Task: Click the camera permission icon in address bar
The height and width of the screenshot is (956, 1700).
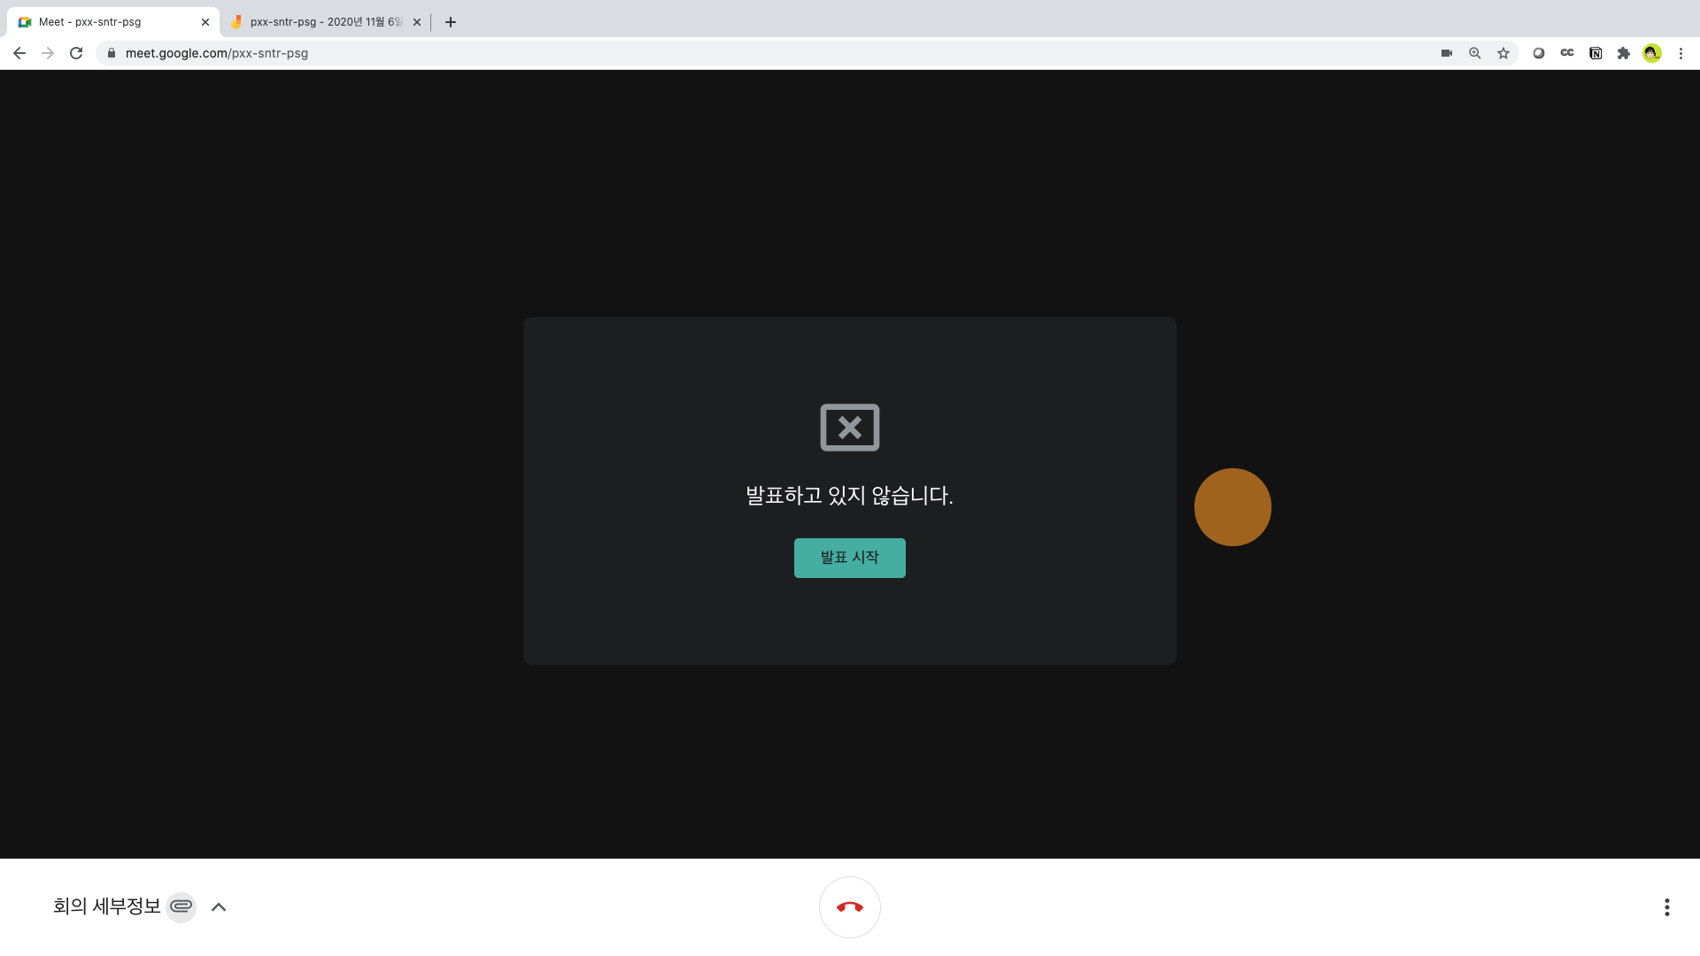Action: click(1447, 53)
